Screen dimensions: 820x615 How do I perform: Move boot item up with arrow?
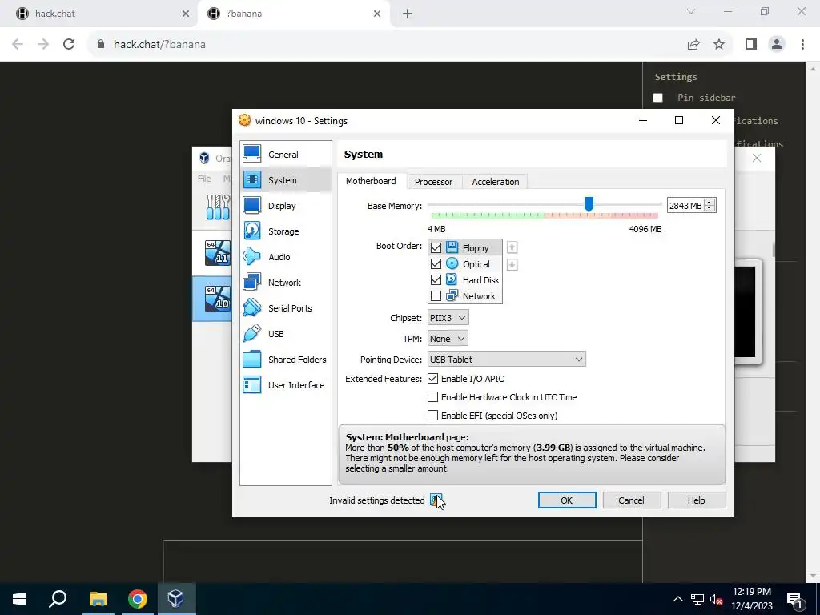(x=512, y=247)
